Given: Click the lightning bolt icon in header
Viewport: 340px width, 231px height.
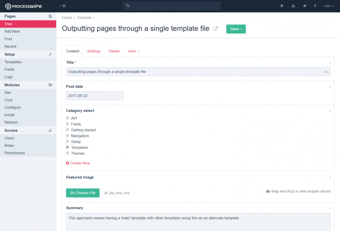Looking at the screenshot, I should click(x=315, y=6).
